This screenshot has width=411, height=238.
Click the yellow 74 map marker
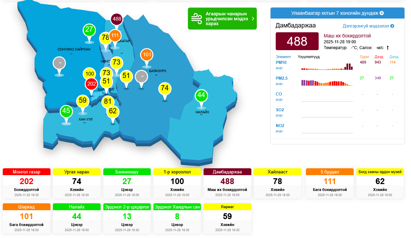[x=165, y=89]
